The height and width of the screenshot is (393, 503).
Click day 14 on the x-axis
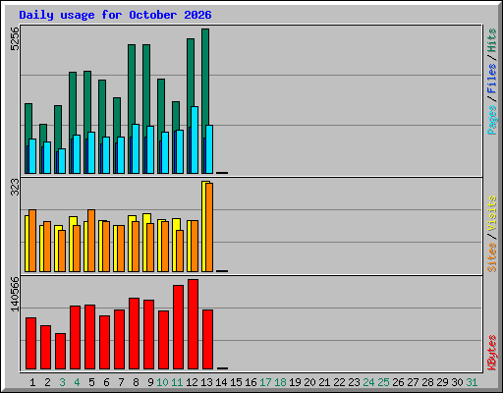(221, 382)
